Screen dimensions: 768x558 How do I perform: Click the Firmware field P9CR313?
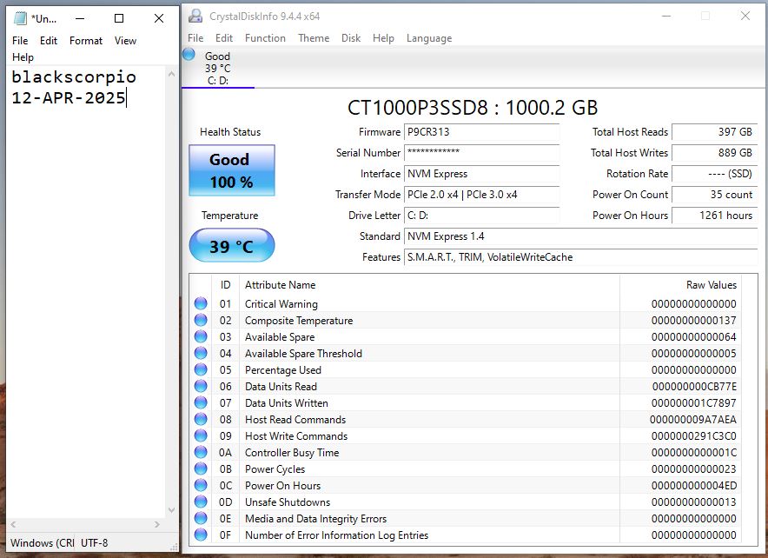(x=482, y=132)
